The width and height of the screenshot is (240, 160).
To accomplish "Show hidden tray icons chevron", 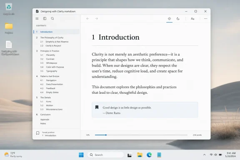I will coord(204,155).
